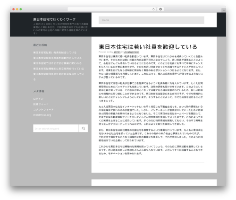Minimize the window with the yellow button

(17, 9)
